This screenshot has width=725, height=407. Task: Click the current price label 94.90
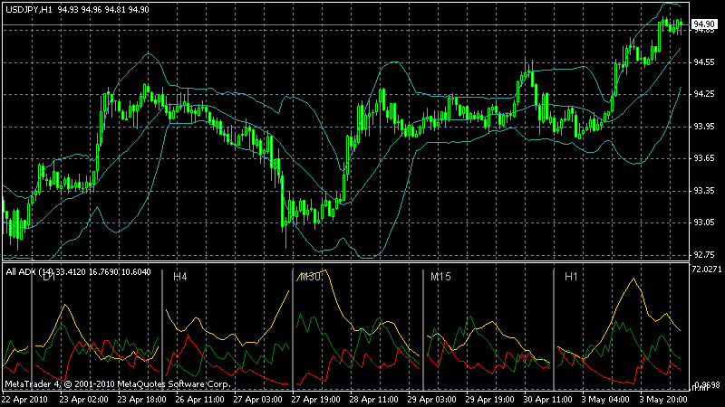pyautogui.click(x=704, y=24)
